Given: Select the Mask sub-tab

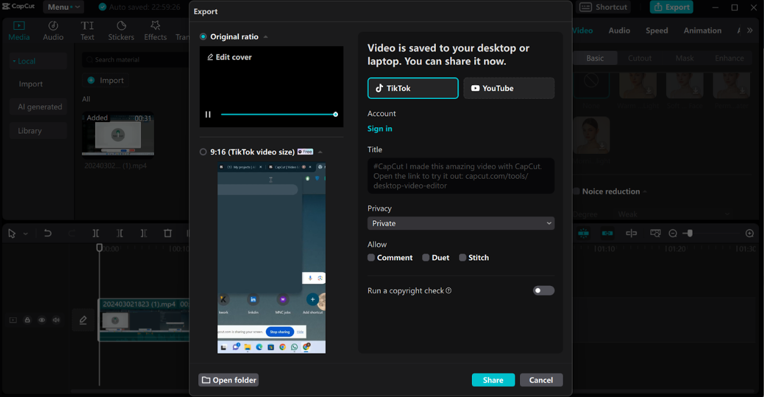Looking at the screenshot, I should tap(685, 58).
